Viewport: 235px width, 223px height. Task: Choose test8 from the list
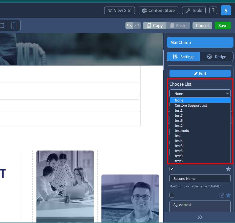pos(200,161)
